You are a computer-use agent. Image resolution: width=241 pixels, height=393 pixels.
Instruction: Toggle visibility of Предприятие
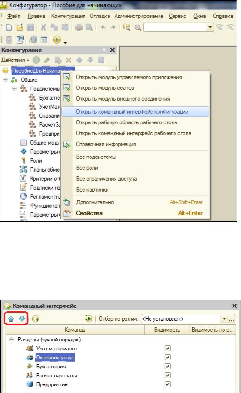tap(167, 384)
